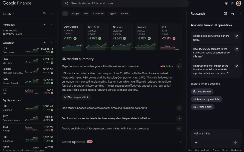Select the .INX watchlist row
This screenshot has height=152, width=244.
[28, 61]
